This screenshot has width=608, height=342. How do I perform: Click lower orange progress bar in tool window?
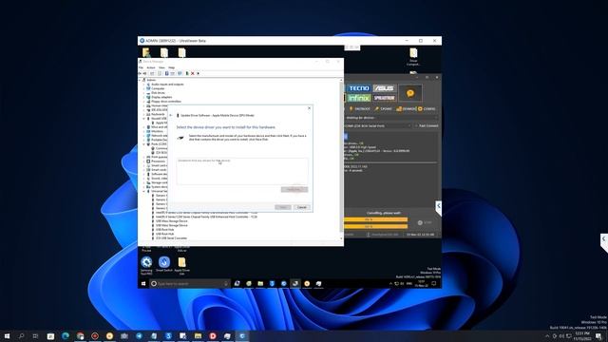pyautogui.click(x=375, y=226)
